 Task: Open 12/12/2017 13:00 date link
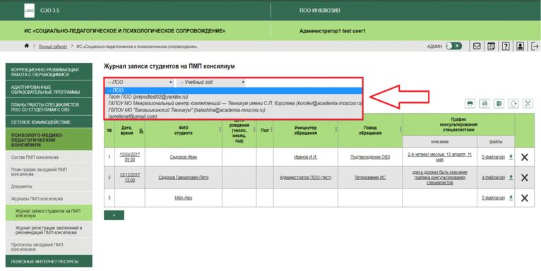(x=130, y=178)
